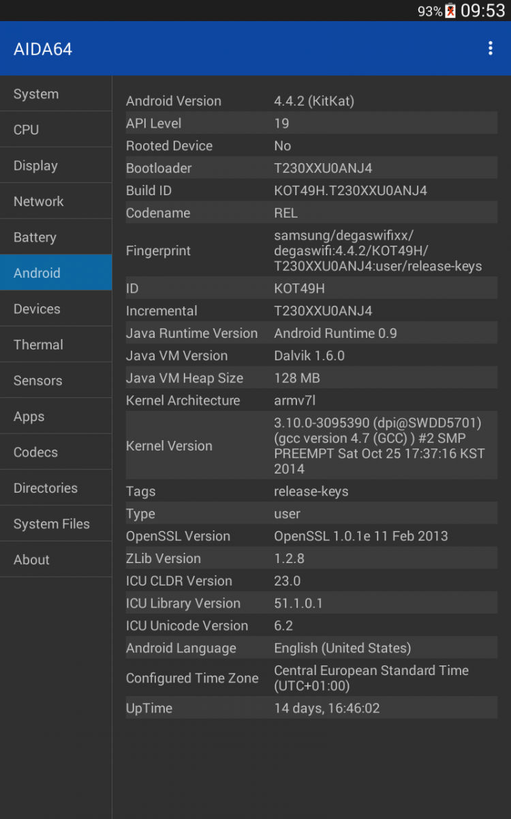
Task: Tap the clock showing 09:53
Action: [x=483, y=11]
